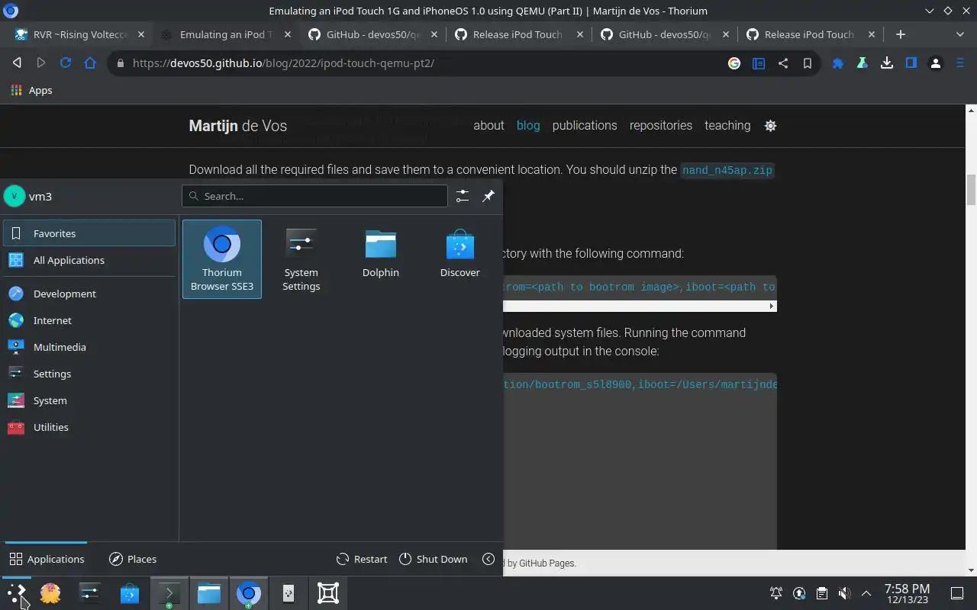Screen dimensions: 977x610
Task: Switch to Thorium window in taskbar
Action: click(x=249, y=593)
